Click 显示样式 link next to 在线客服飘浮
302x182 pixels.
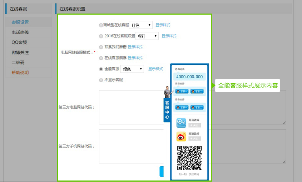pos(135,58)
